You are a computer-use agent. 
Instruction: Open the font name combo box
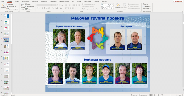44,5
